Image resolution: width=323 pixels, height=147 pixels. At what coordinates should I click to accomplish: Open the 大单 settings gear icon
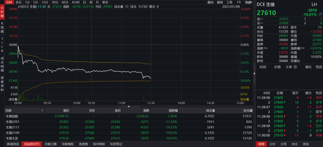point(295,67)
